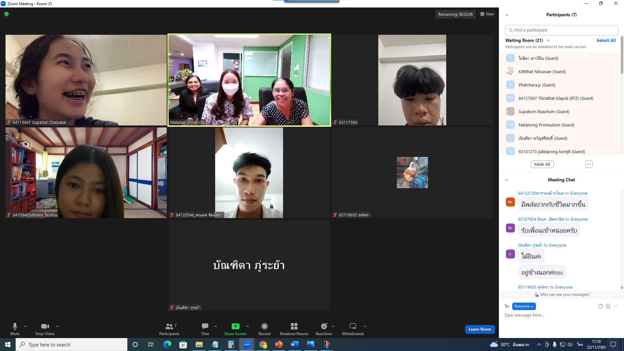Screen dimensions: 624x351
Task: Open the Reactions menu icon
Action: click(324, 326)
